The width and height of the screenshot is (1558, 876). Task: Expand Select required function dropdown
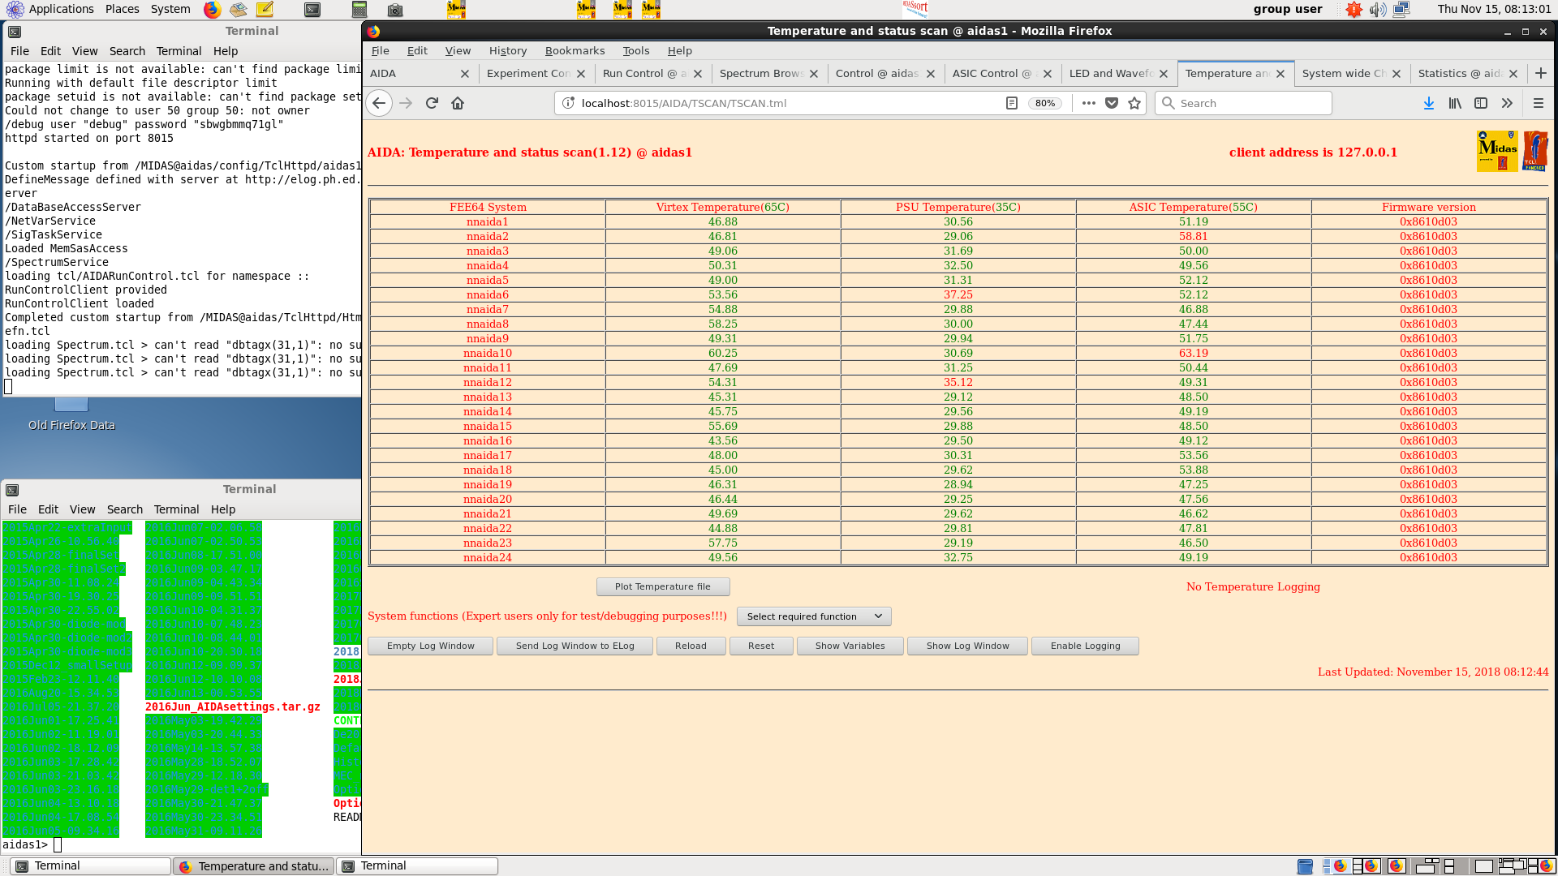814,616
